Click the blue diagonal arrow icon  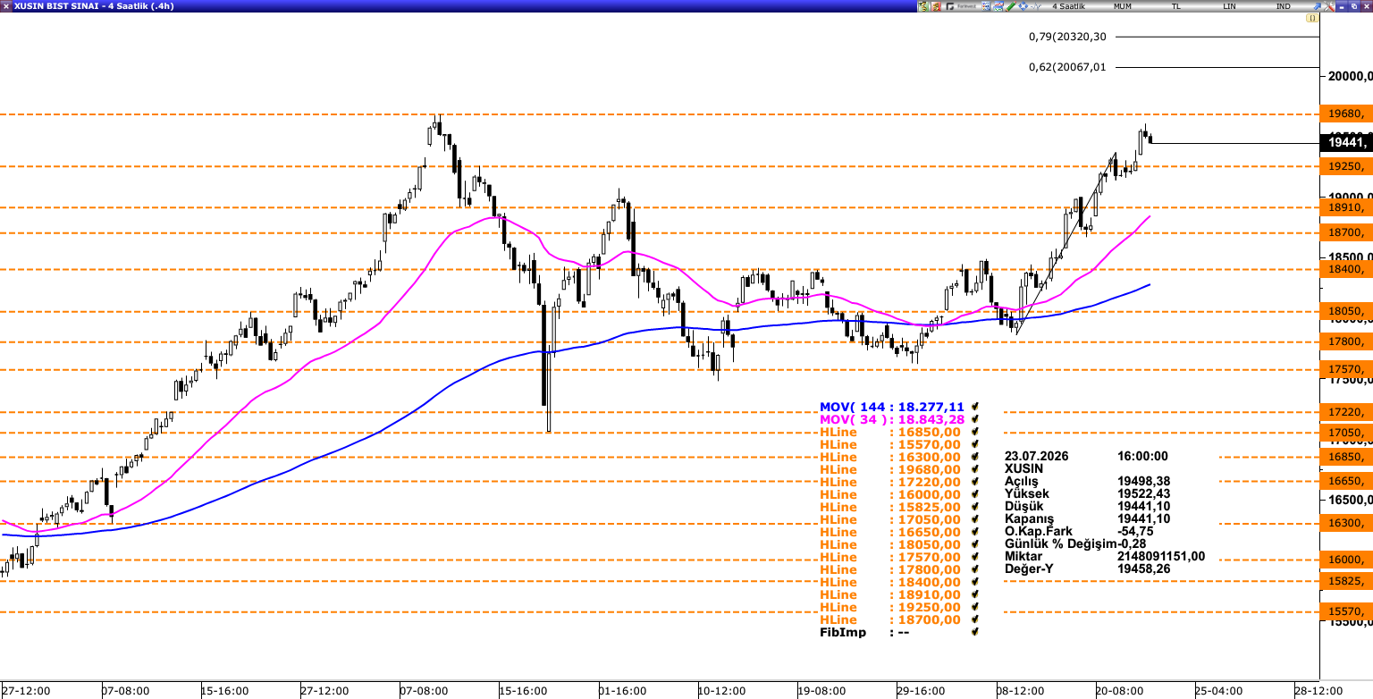click(1317, 6)
